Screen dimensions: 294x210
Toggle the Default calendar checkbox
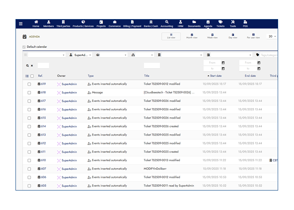[24, 47]
